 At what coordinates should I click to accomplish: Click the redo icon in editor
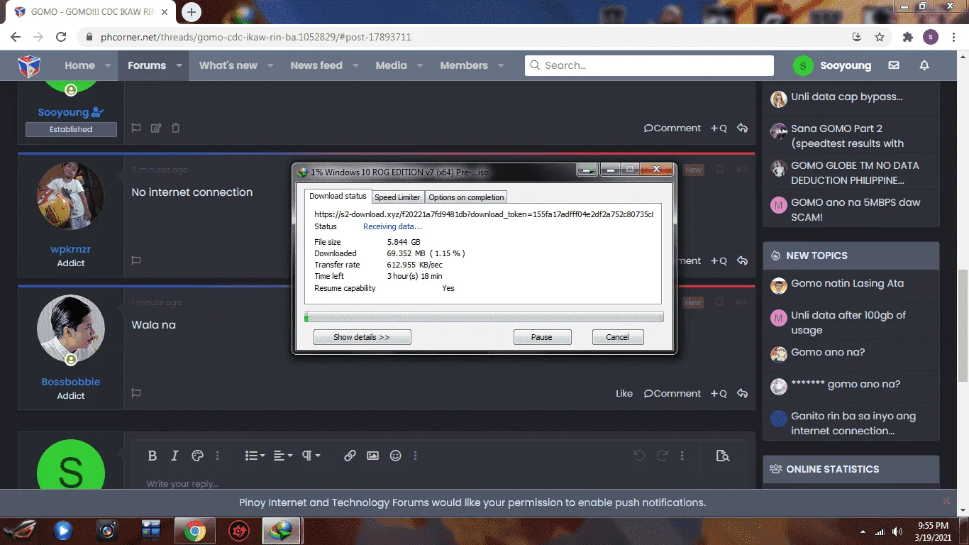662,456
